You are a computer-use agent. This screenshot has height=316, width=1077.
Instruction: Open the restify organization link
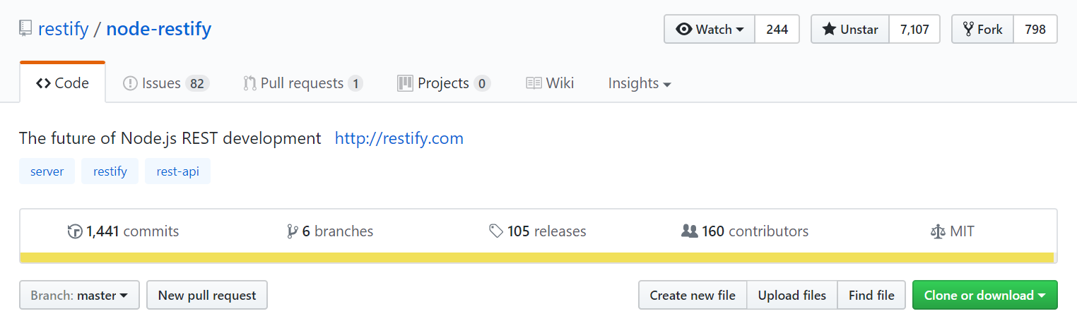coord(63,29)
